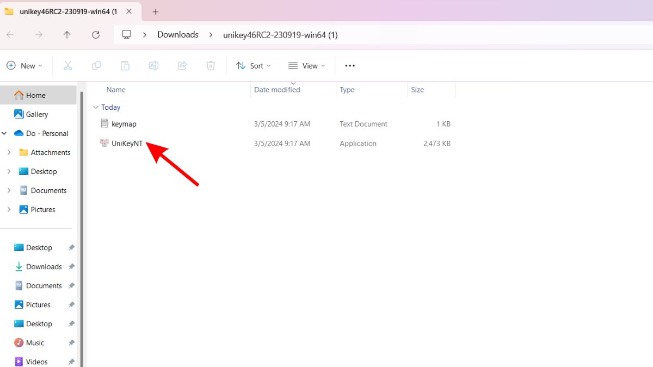Viewport: 653px width, 367px height.
Task: Click the Application type cell
Action: pyautogui.click(x=358, y=144)
